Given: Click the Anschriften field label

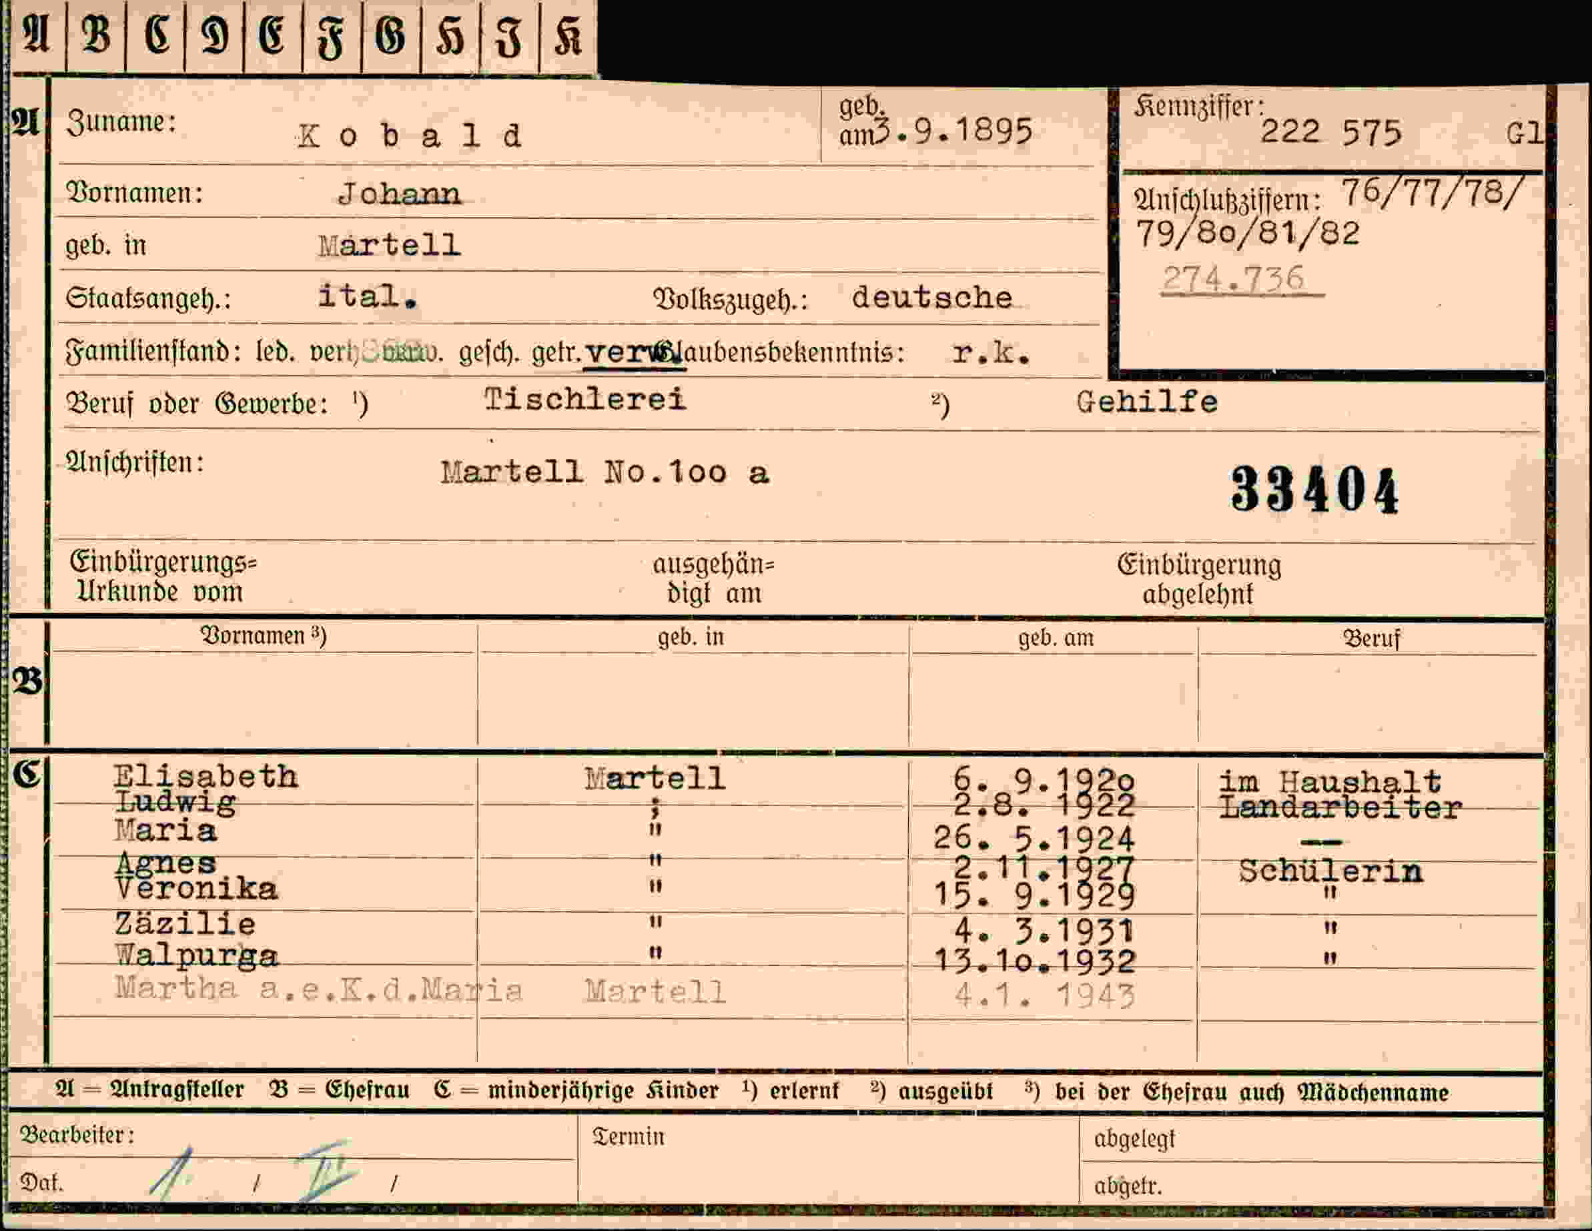Looking at the screenshot, I should click(x=134, y=462).
